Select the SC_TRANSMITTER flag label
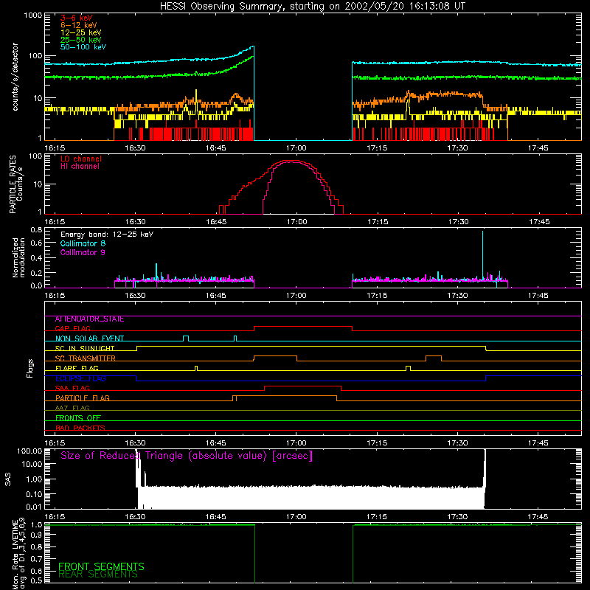590x590 pixels. click(85, 358)
